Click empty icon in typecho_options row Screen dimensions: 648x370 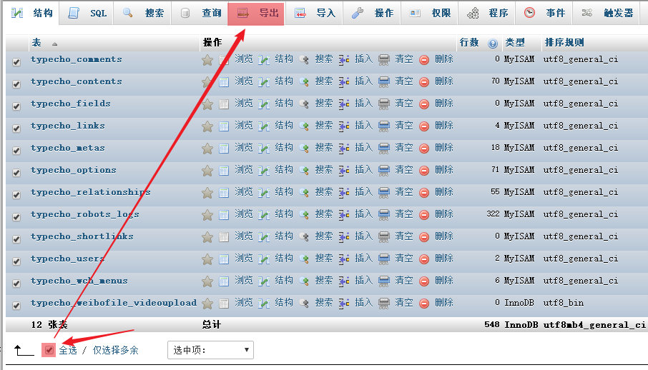(384, 171)
